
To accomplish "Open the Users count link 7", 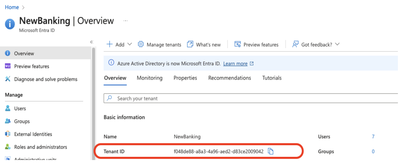I will (373, 137).
